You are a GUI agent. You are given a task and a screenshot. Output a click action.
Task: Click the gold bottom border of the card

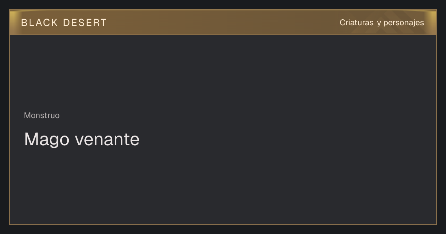223,224
